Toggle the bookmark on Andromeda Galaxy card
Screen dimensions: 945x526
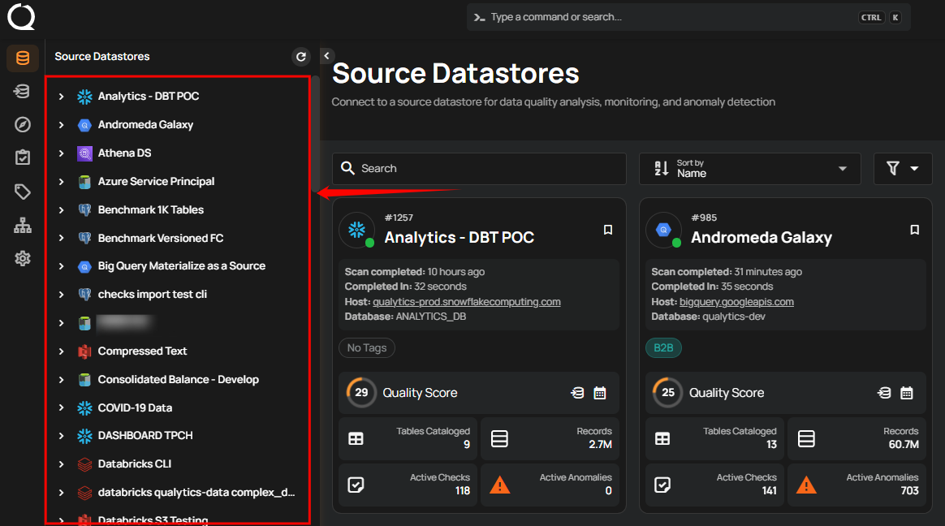915,229
